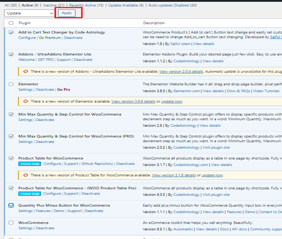Uncheck WOO Product Table Pro checkbox
282x239 pixels.
click(11, 188)
